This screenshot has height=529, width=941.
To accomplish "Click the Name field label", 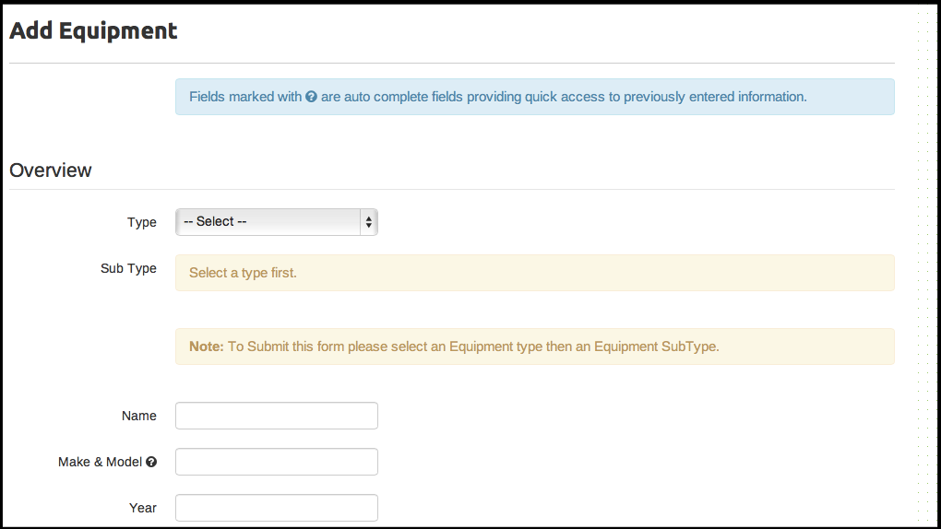I will (139, 416).
